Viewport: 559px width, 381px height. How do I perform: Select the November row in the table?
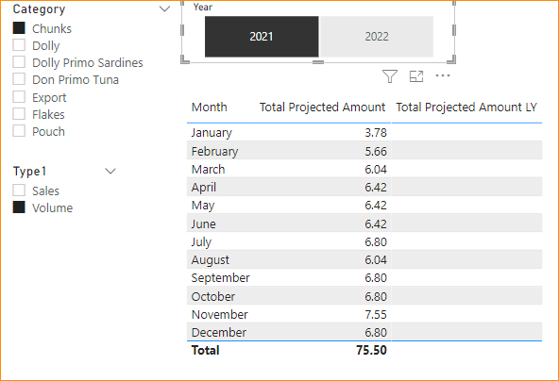click(364, 314)
